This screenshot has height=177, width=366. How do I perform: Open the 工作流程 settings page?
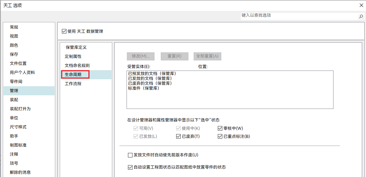click(x=73, y=84)
